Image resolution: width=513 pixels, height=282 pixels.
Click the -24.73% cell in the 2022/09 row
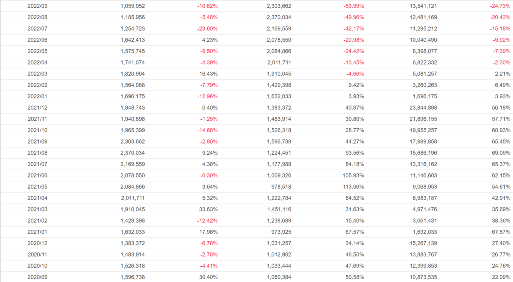click(x=500, y=6)
